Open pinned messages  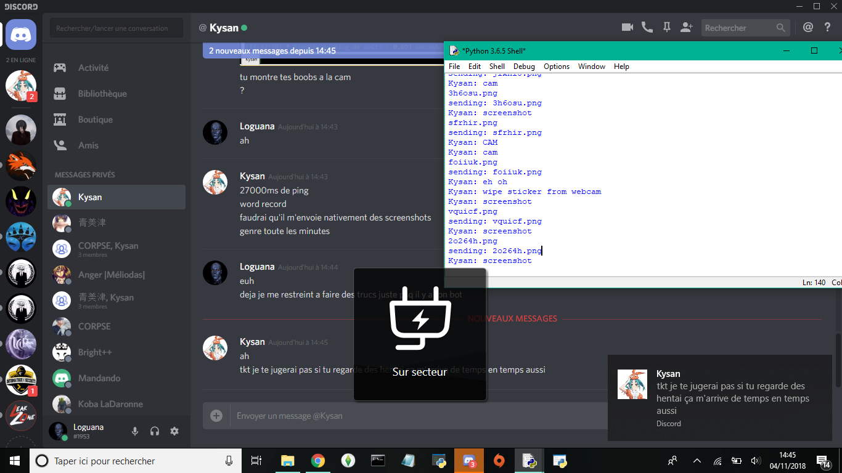point(666,27)
